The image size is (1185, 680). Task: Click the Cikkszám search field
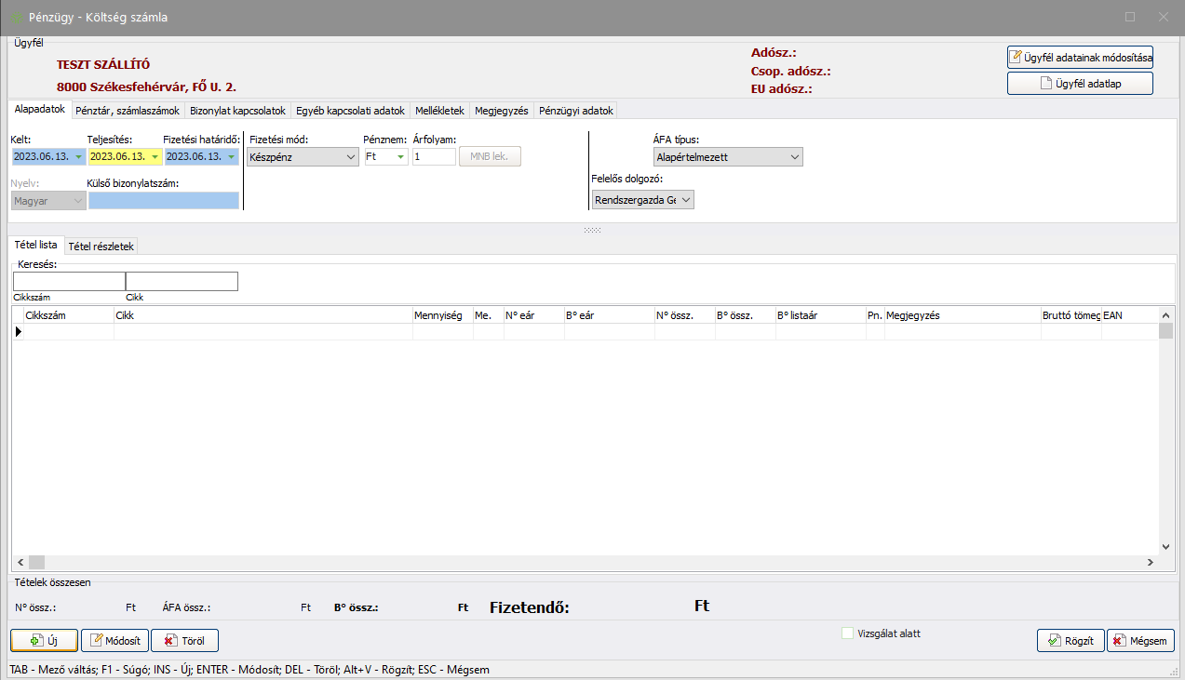click(x=69, y=281)
